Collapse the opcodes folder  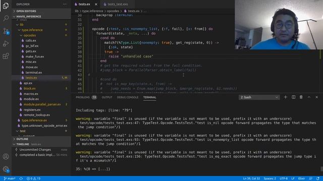pyautogui.click(x=41, y=35)
